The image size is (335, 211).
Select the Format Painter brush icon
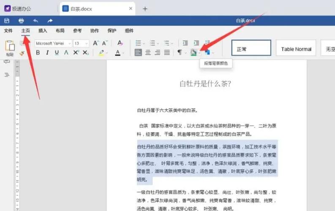[x=22, y=53]
